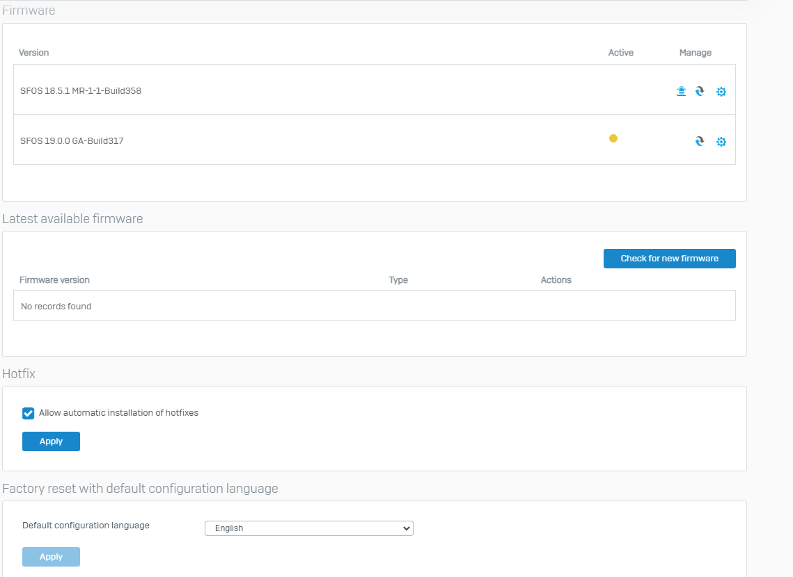Image resolution: width=793 pixels, height=577 pixels.
Task: Click Firmware version column header
Action: click(54, 280)
